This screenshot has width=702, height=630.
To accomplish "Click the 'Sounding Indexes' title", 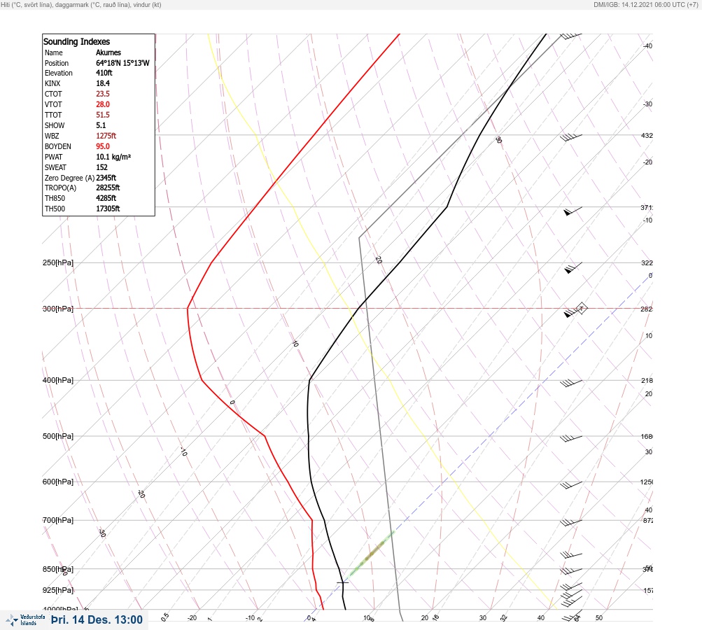I will click(x=76, y=41).
